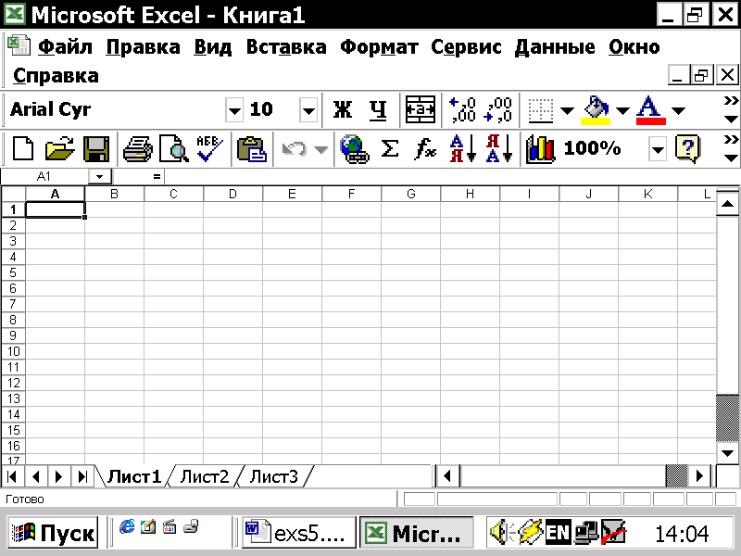Open the Вид menu
This screenshot has height=556, width=741.
213,47
